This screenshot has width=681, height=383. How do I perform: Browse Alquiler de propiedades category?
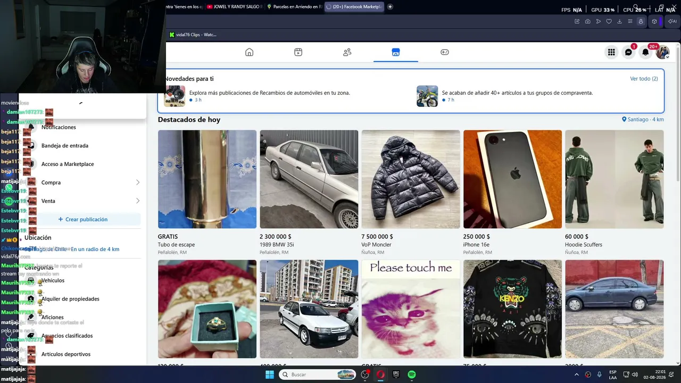coord(82,299)
